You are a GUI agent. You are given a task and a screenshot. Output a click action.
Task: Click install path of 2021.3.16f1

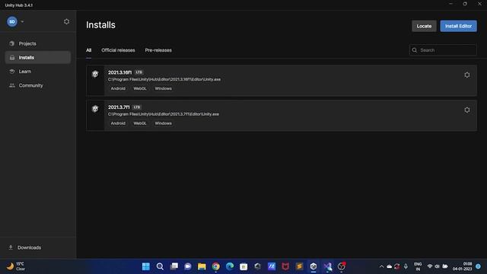[164, 79]
